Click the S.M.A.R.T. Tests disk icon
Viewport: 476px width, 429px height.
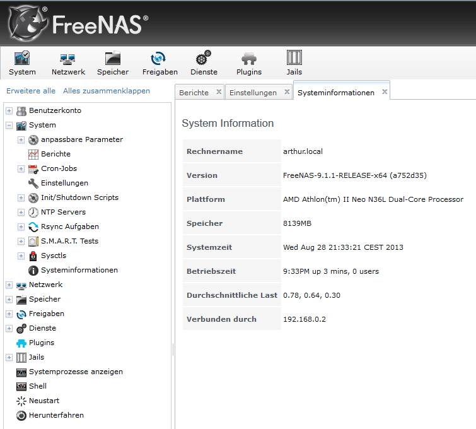[x=33, y=242]
